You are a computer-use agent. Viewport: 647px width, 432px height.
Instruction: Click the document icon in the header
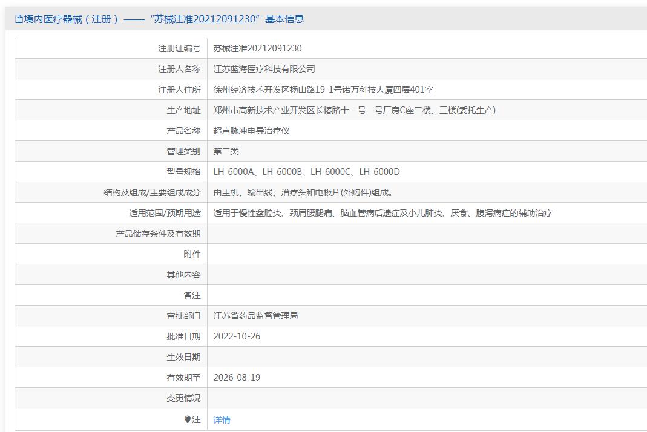[19, 19]
